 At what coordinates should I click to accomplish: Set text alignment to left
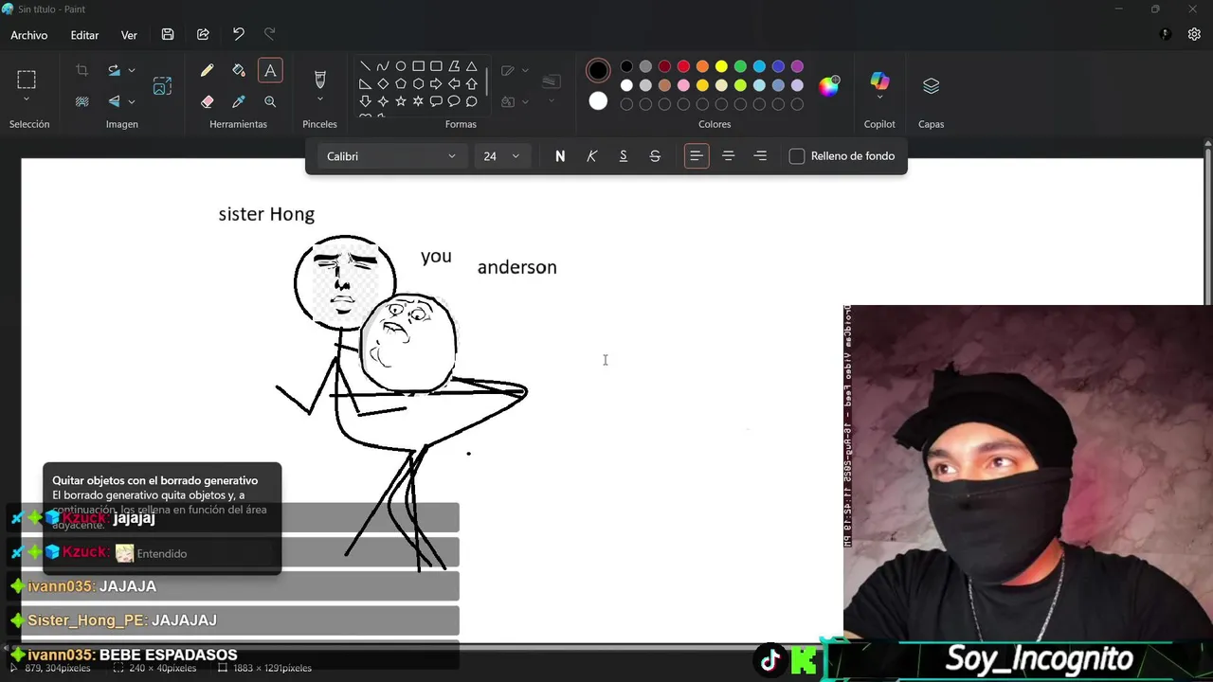tap(696, 156)
